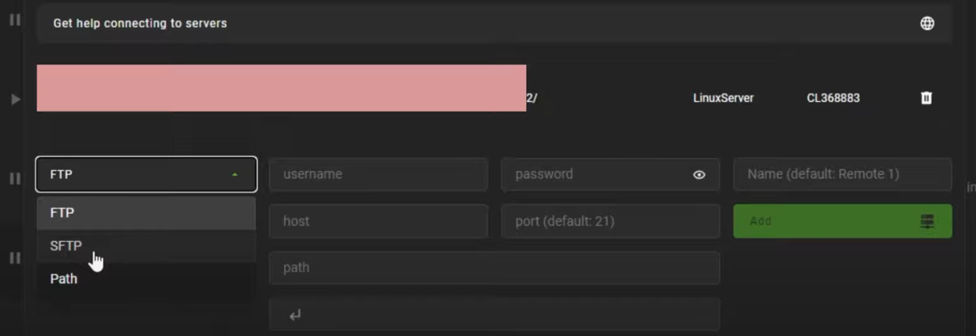Pick the Path option in the dropdown
The width and height of the screenshot is (976, 336).
(x=145, y=279)
